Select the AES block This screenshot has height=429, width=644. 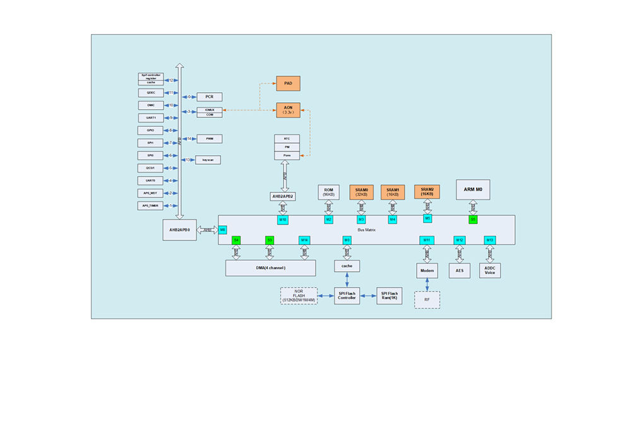pos(460,271)
